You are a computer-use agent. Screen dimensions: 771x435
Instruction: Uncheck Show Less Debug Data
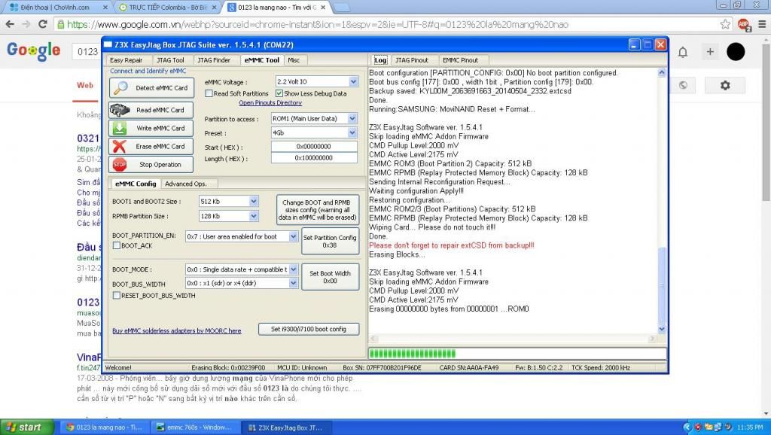[279, 93]
